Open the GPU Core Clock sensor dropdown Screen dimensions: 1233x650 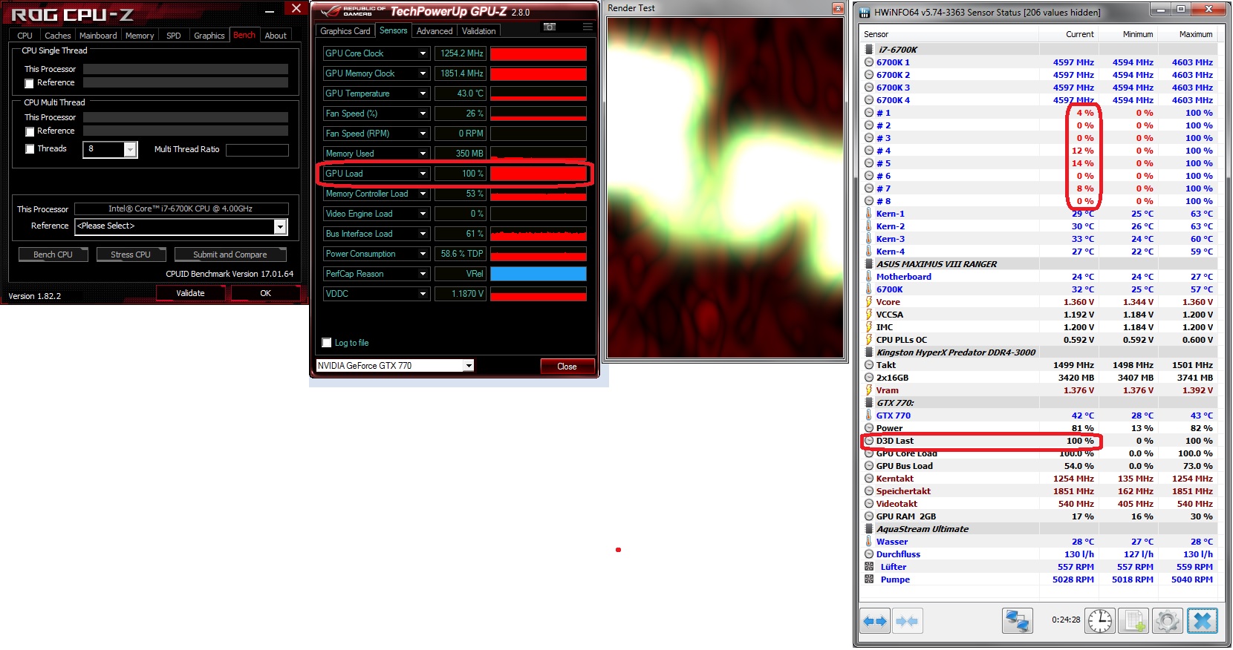423,53
